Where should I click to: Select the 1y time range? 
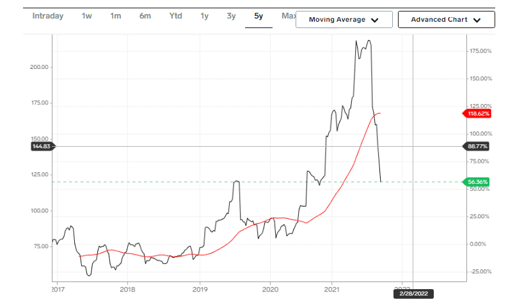click(x=204, y=16)
